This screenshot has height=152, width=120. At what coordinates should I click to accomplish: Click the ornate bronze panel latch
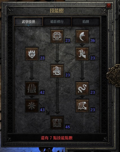[x=114, y=75]
